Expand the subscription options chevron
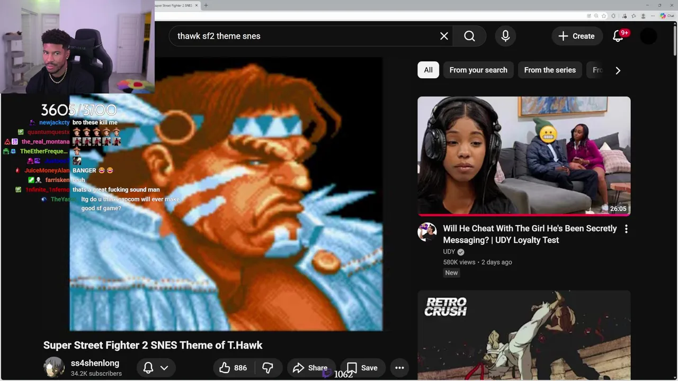The height and width of the screenshot is (381, 678). 164,368
